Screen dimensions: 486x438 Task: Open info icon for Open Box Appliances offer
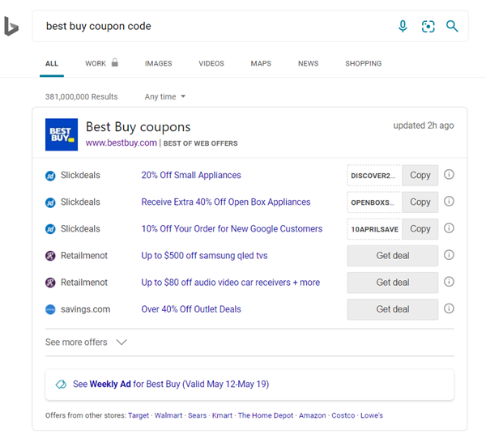449,202
